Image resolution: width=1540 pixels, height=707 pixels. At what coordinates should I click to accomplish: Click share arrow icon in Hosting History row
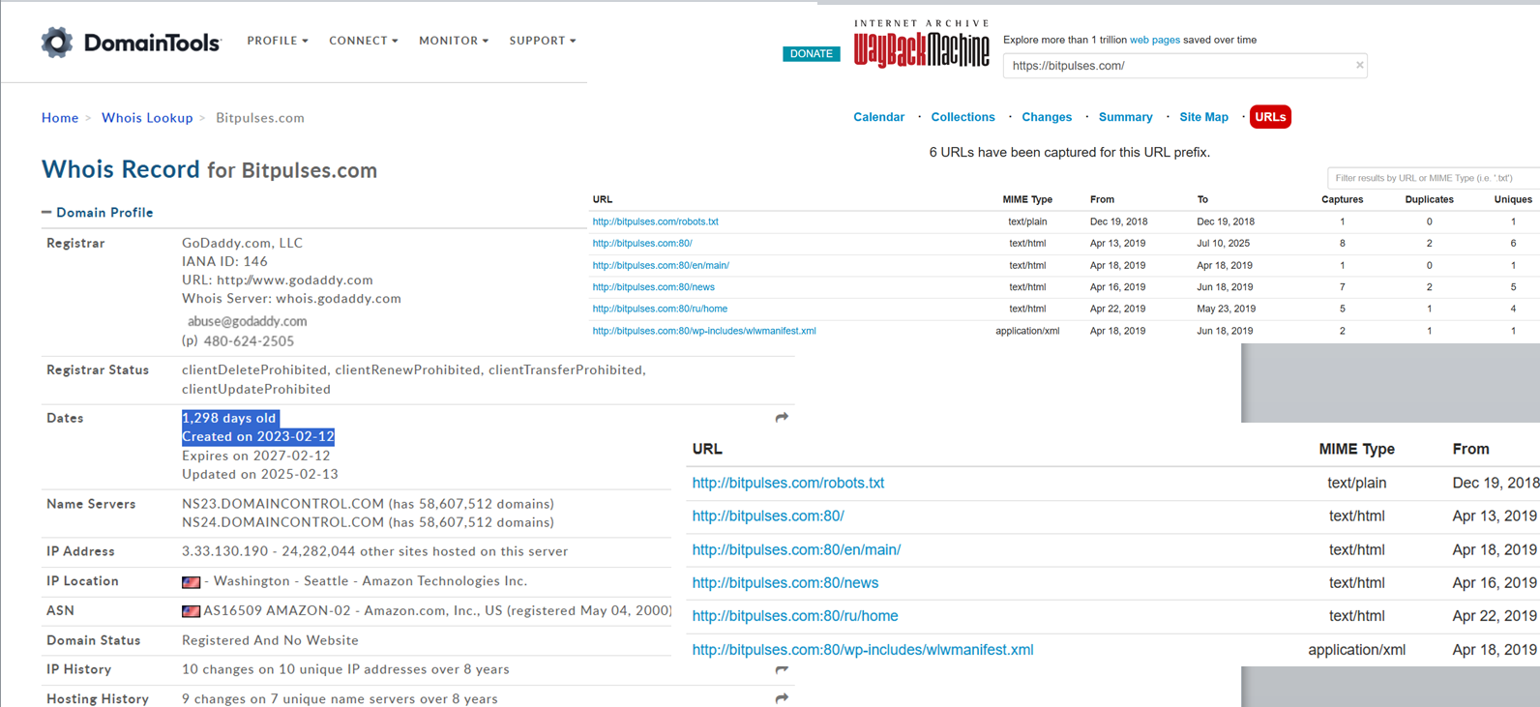coord(782,698)
